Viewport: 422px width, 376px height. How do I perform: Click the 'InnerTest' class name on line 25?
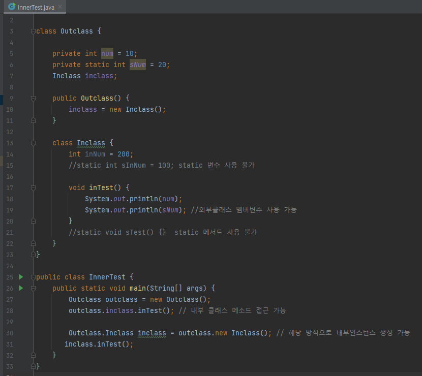click(x=107, y=277)
